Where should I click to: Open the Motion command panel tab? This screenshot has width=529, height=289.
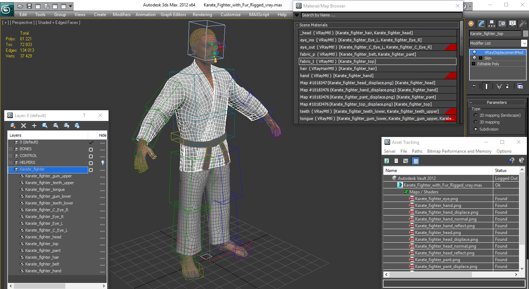click(502, 24)
